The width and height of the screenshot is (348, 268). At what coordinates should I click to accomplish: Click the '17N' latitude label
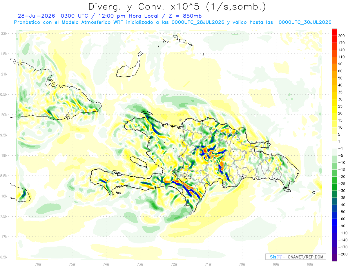[x=5, y=237]
